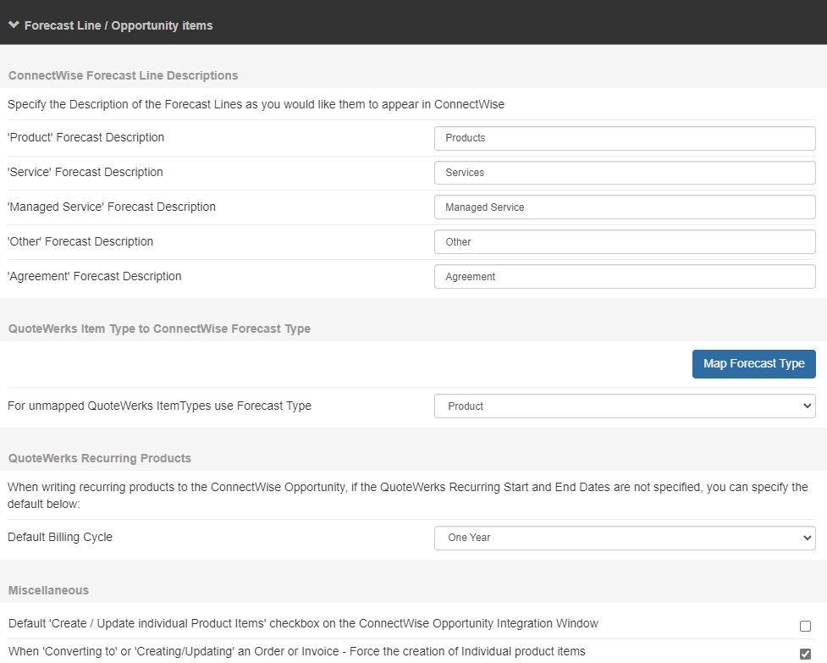The width and height of the screenshot is (827, 663).
Task: Enable default 'Create / Update individual Product Items' checkbox
Action: 805,627
